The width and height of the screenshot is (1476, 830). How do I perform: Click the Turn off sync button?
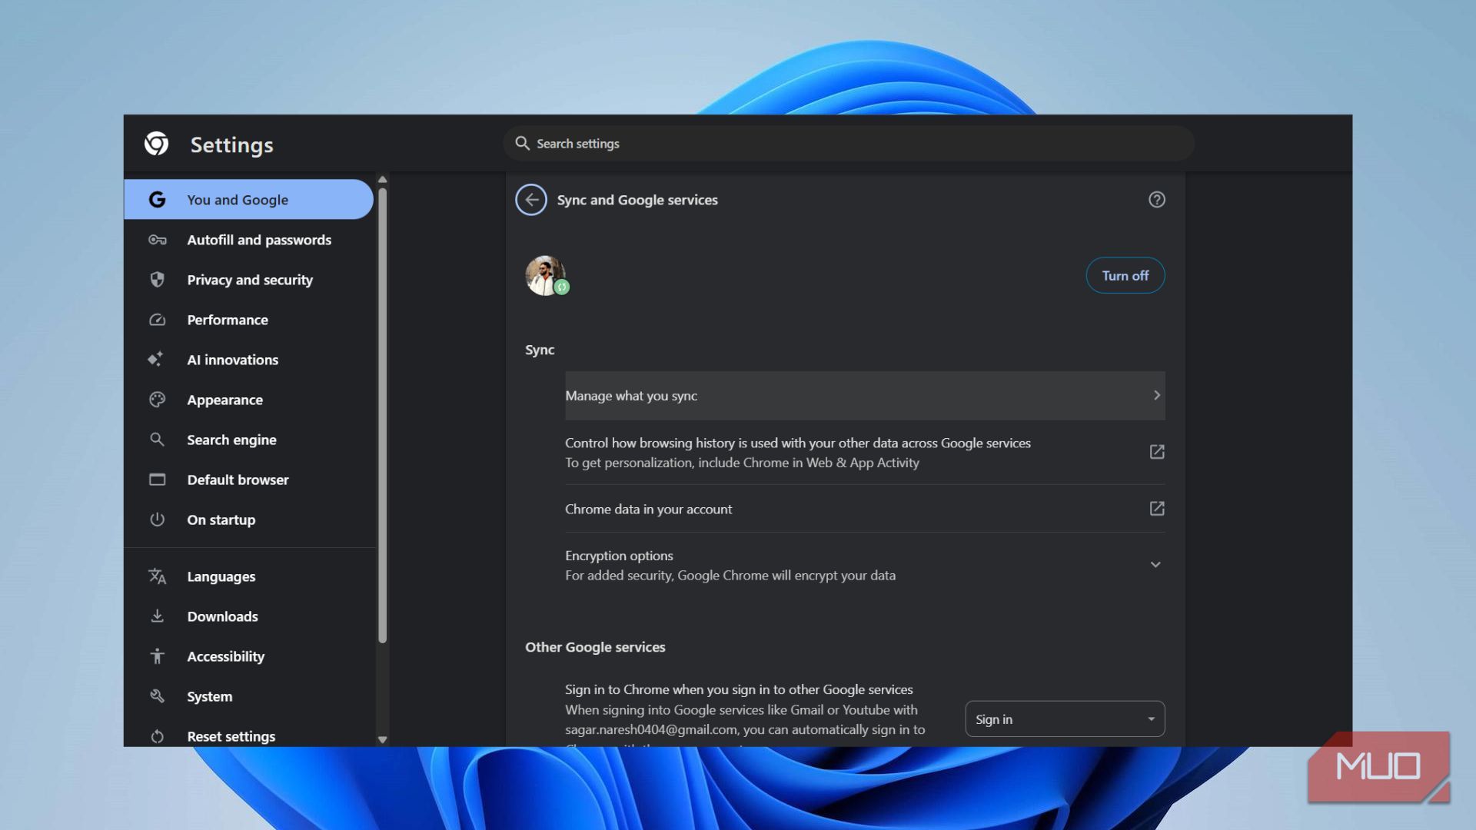coord(1125,275)
